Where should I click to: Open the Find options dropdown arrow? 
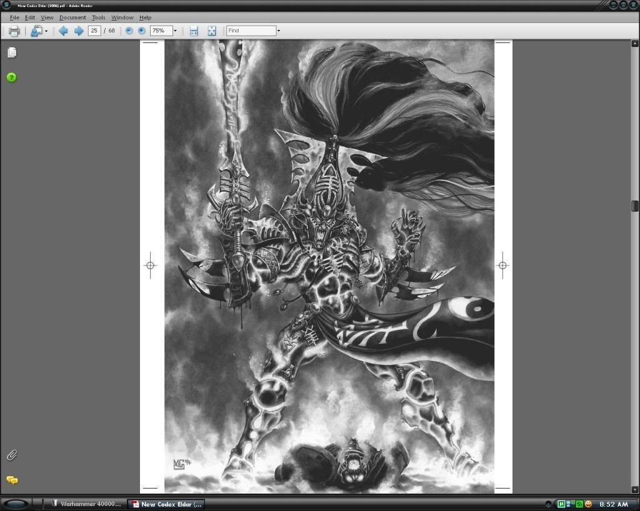coord(279,31)
